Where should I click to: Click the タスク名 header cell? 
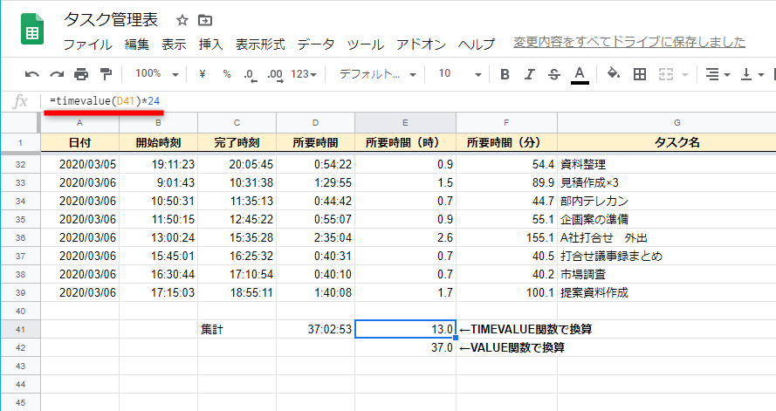pos(667,143)
